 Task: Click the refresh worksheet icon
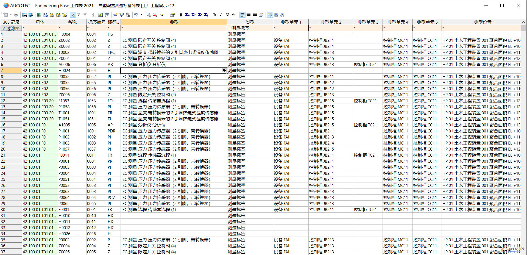tap(101, 15)
